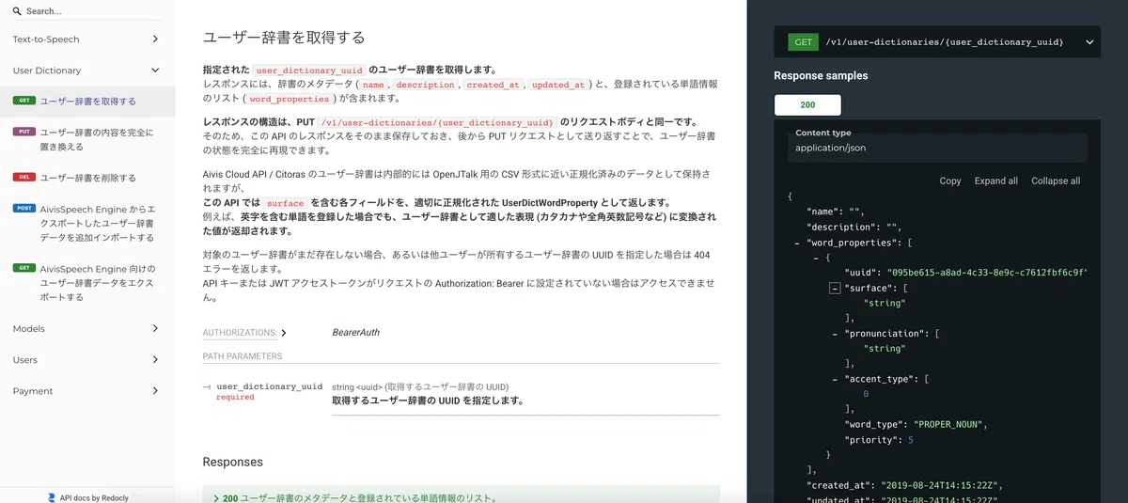The image size is (1128, 503).
Task: Open the Models menu item
Action: [x=86, y=329]
